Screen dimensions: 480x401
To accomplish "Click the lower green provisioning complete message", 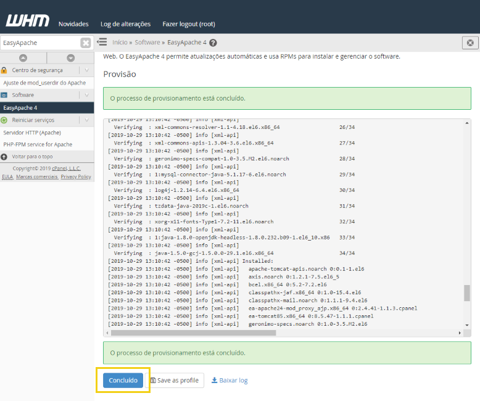I will point(287,353).
